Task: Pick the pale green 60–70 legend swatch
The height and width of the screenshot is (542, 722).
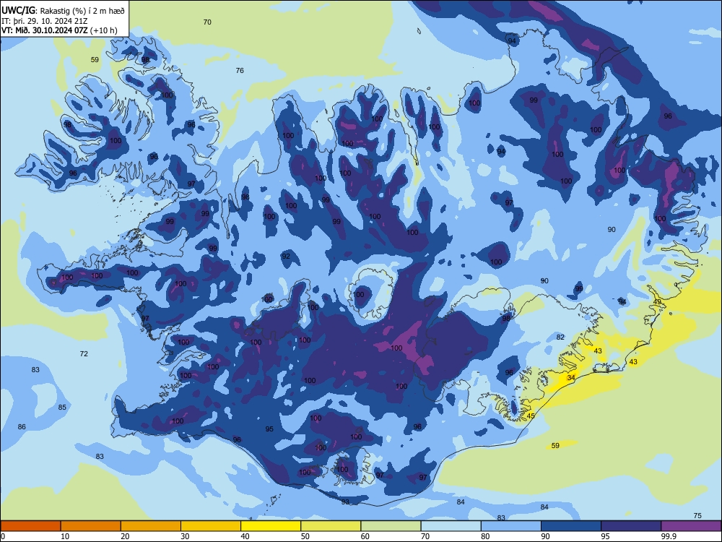Action: (x=391, y=526)
